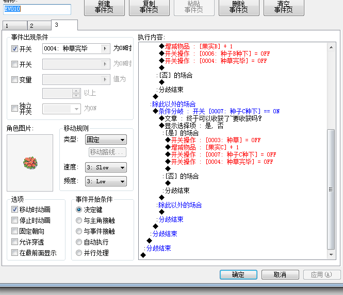Enable the 在最前面显示 checkbox
Image resolution: width=343 pixels, height=295 pixels.
[14, 253]
